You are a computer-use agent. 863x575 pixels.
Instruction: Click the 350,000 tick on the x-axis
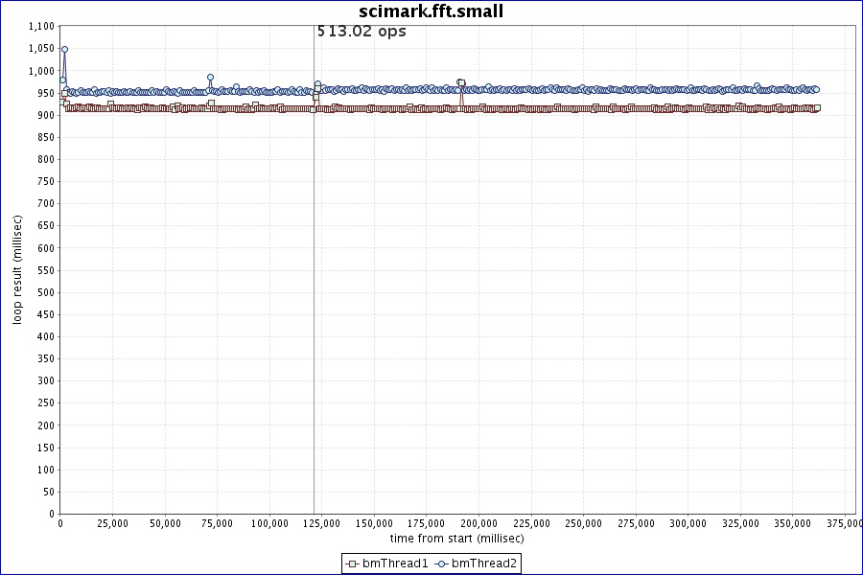coord(793,523)
